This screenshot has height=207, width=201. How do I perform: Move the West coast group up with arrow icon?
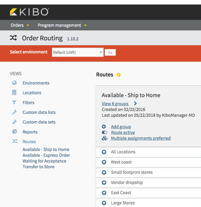coord(104,162)
